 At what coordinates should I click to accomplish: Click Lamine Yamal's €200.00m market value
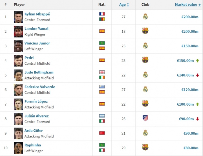[x=190, y=32]
